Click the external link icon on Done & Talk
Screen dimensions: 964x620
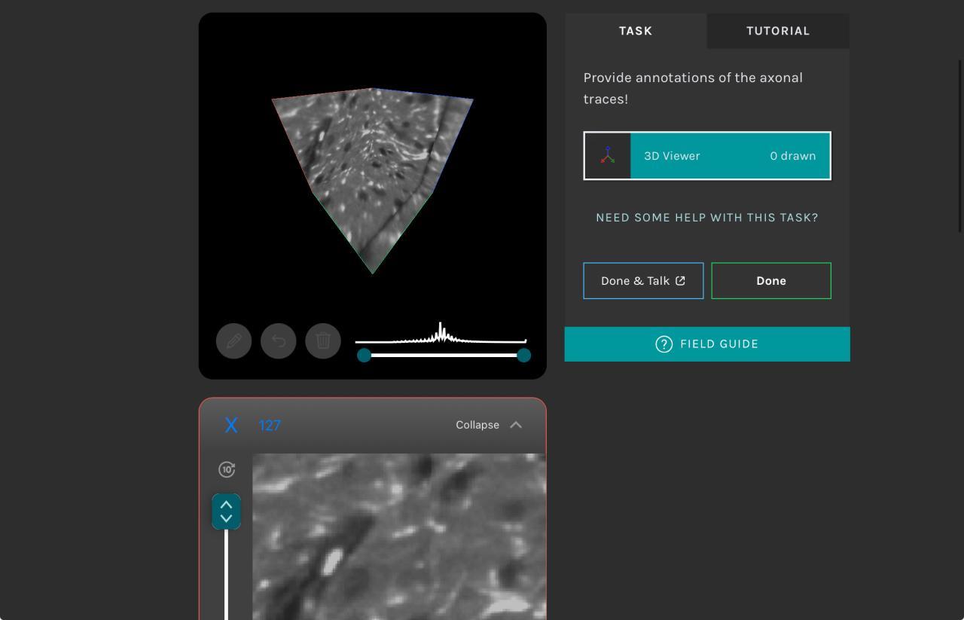(681, 281)
